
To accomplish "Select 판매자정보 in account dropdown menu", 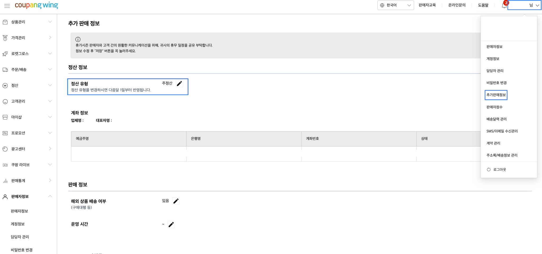I will coord(494,47).
